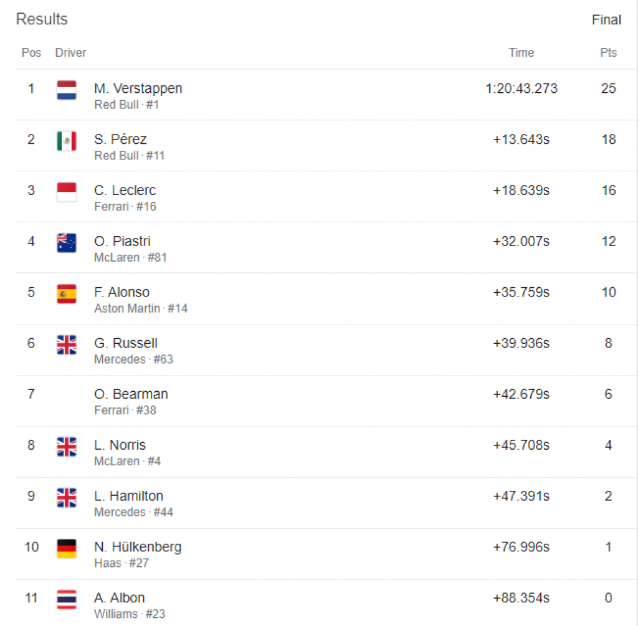
Task: Click the German flag beside Hülkenberg
Action: [67, 548]
